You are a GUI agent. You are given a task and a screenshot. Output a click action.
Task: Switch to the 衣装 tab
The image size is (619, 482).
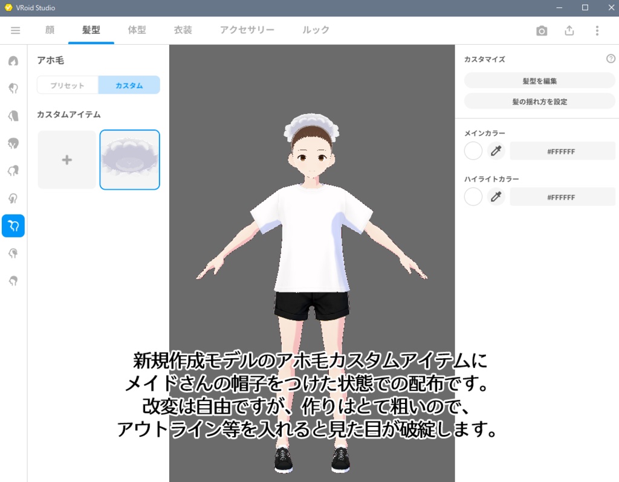(183, 30)
